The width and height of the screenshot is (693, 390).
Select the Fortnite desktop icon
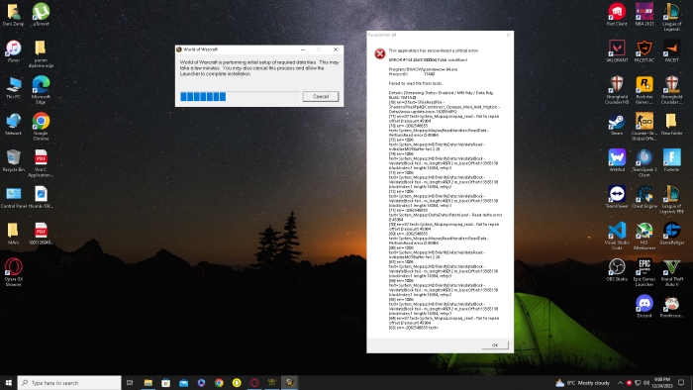click(671, 160)
